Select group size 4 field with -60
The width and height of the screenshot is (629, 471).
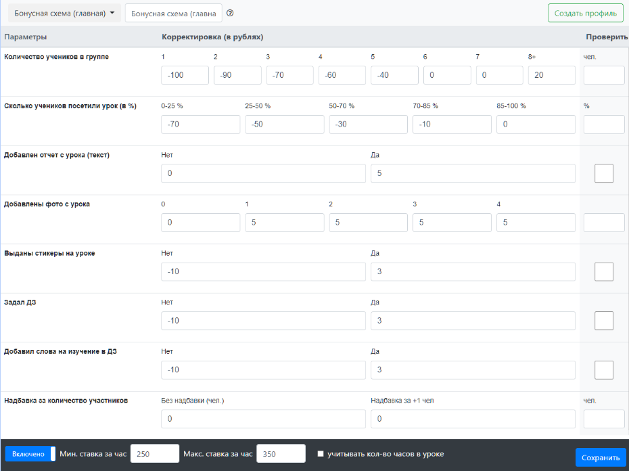click(342, 75)
